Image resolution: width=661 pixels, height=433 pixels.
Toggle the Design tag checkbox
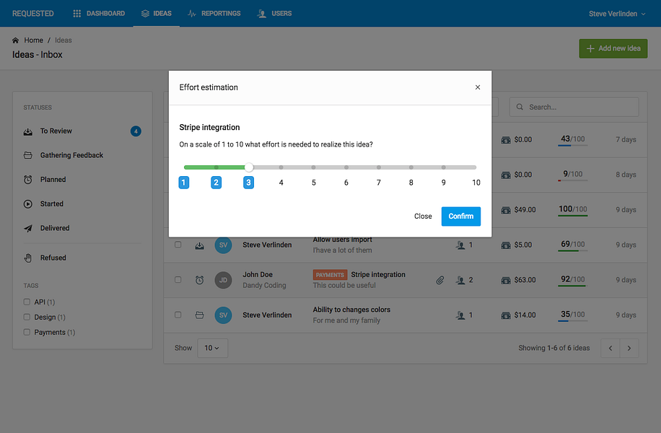(x=27, y=317)
